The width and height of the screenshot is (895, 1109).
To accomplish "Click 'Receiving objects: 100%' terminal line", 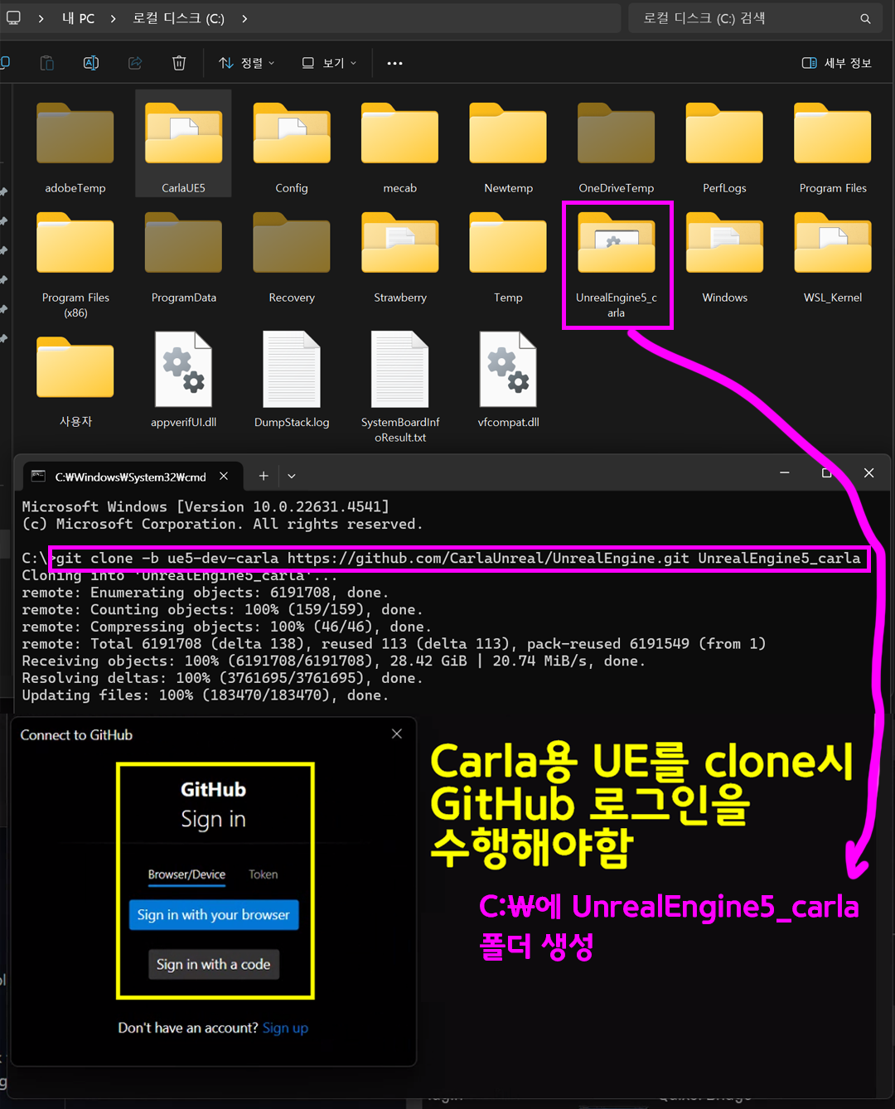I will pos(333,661).
